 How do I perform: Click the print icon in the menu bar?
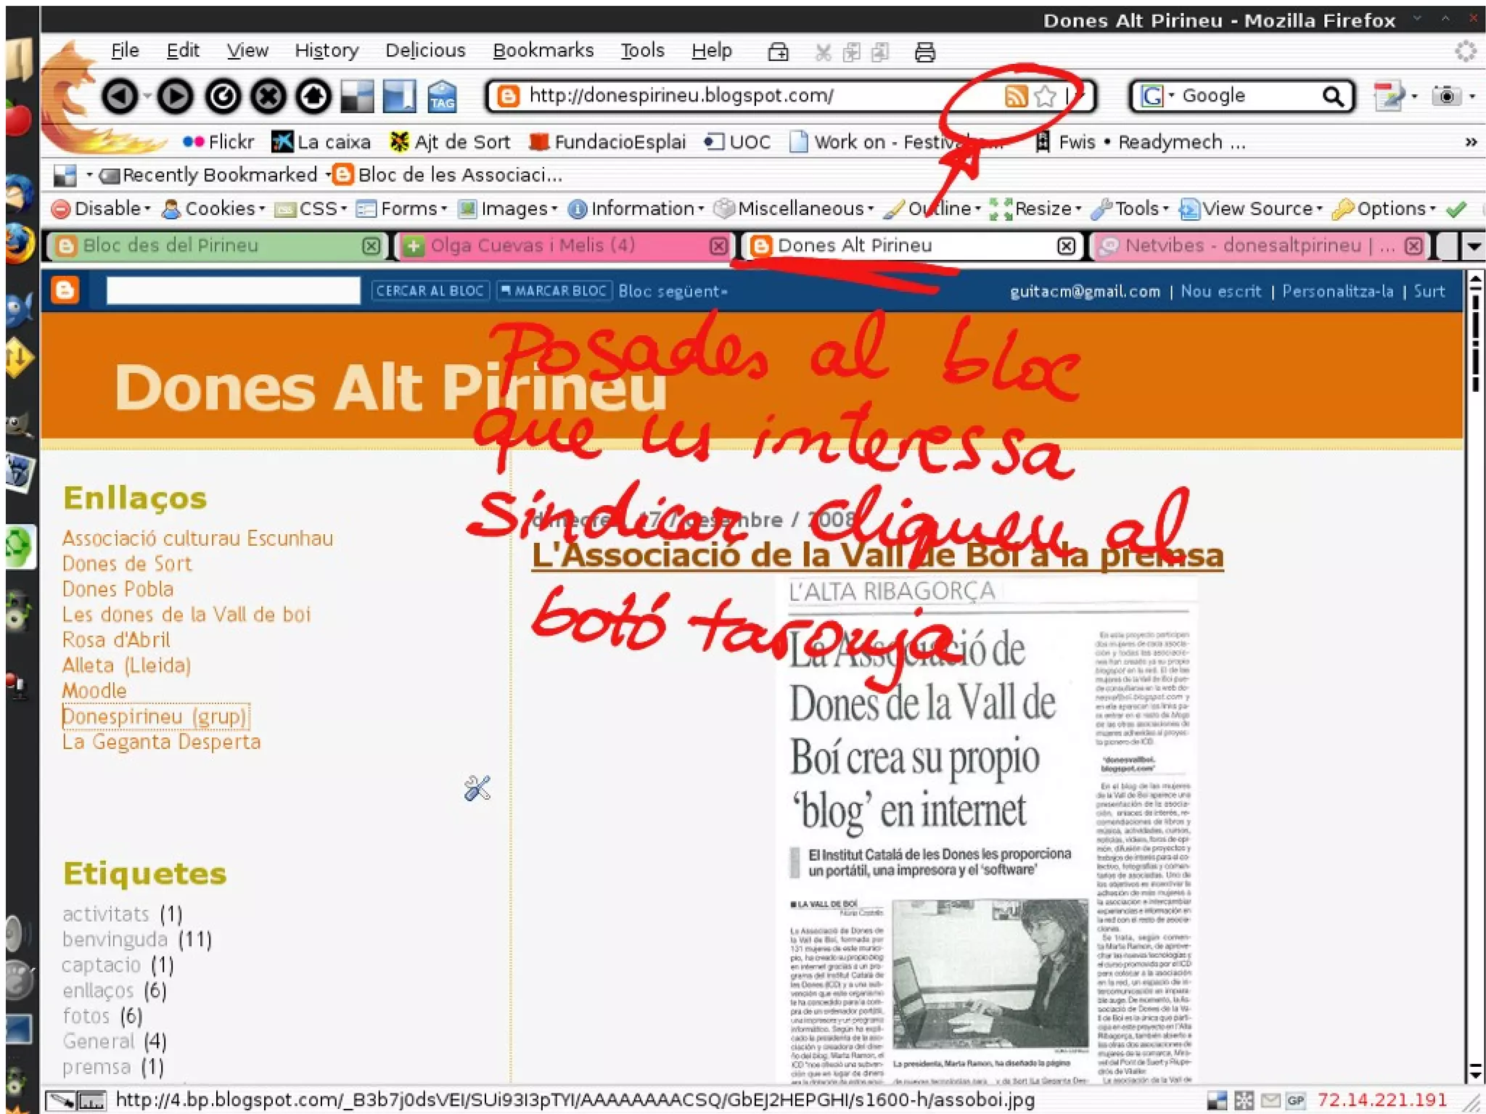pos(924,52)
